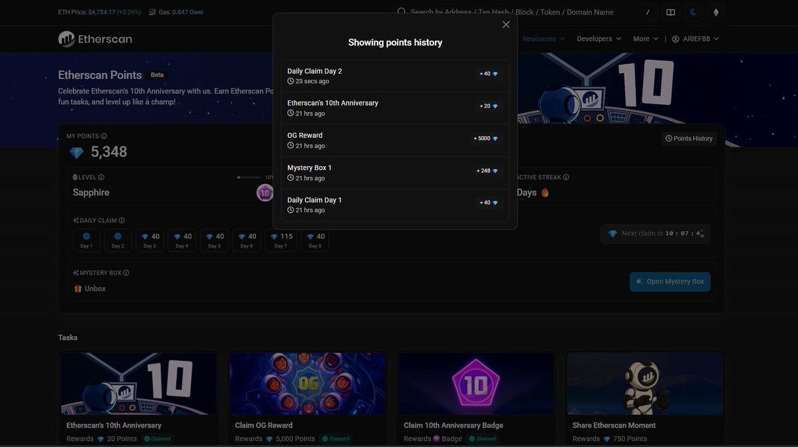
Task: Click the Daily Claim Day 1 history entry
Action: tap(395, 205)
